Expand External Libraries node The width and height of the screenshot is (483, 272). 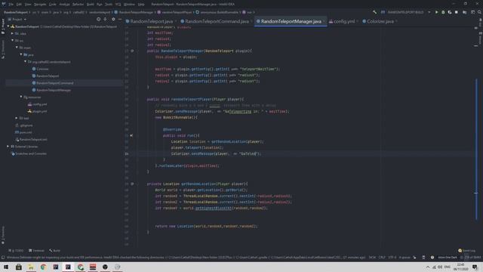pyautogui.click(x=8, y=147)
